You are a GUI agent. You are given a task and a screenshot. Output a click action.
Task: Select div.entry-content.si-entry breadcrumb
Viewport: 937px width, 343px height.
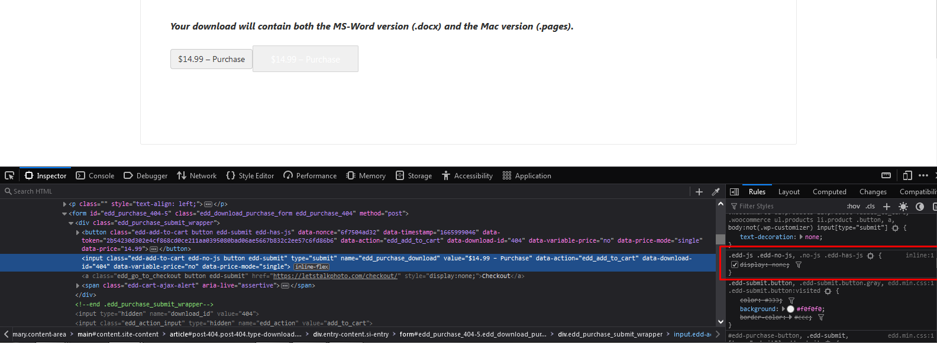[x=351, y=334]
